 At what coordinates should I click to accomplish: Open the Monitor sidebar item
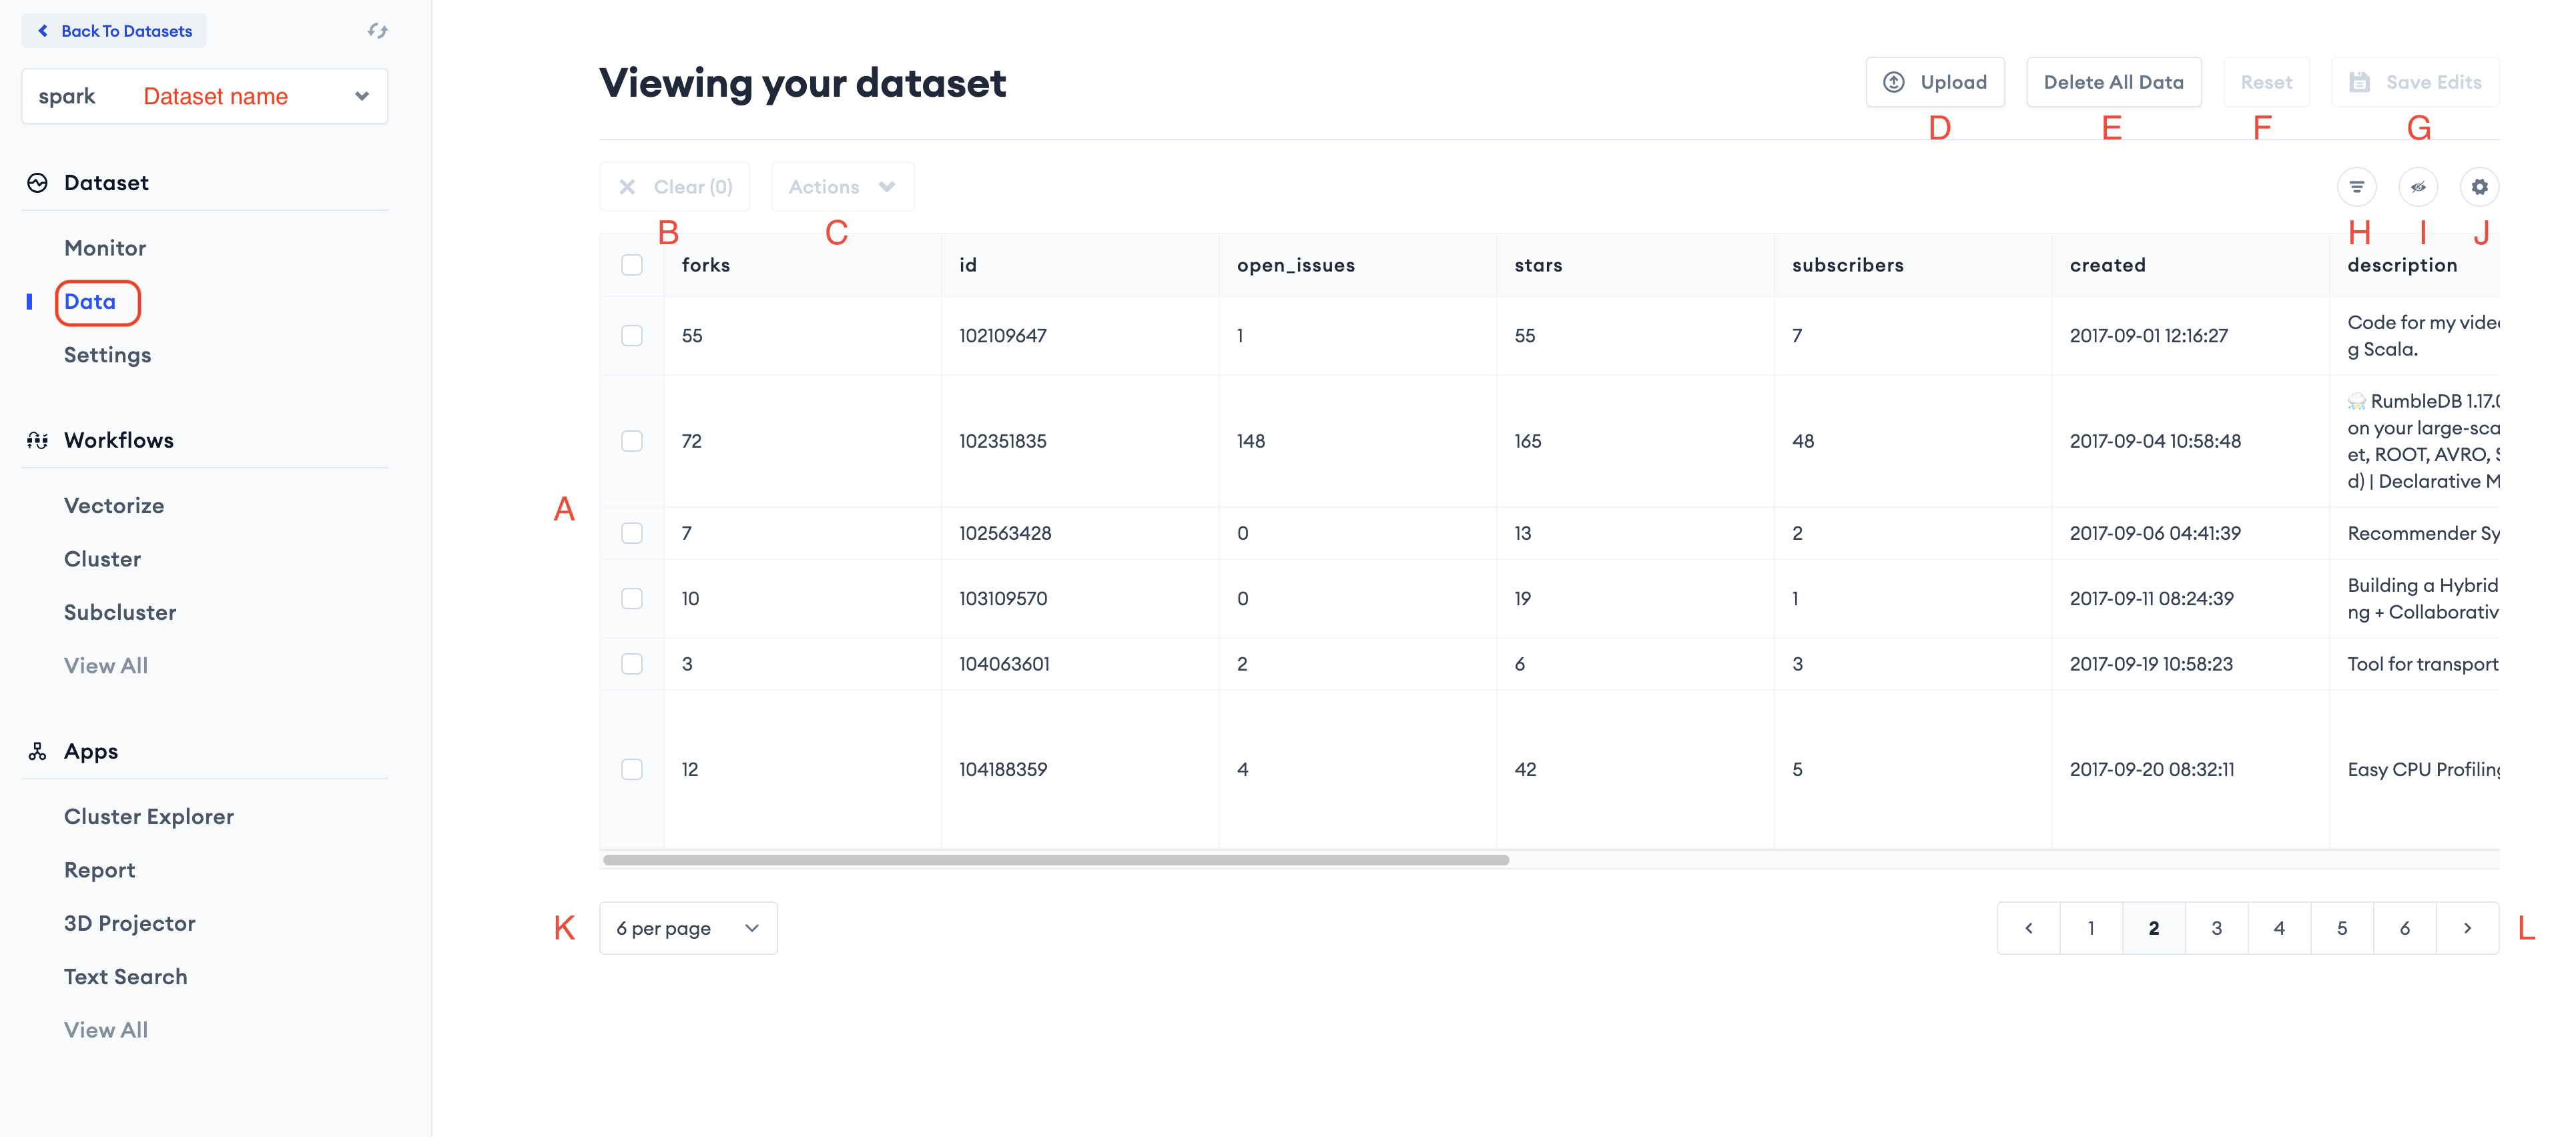tap(105, 248)
